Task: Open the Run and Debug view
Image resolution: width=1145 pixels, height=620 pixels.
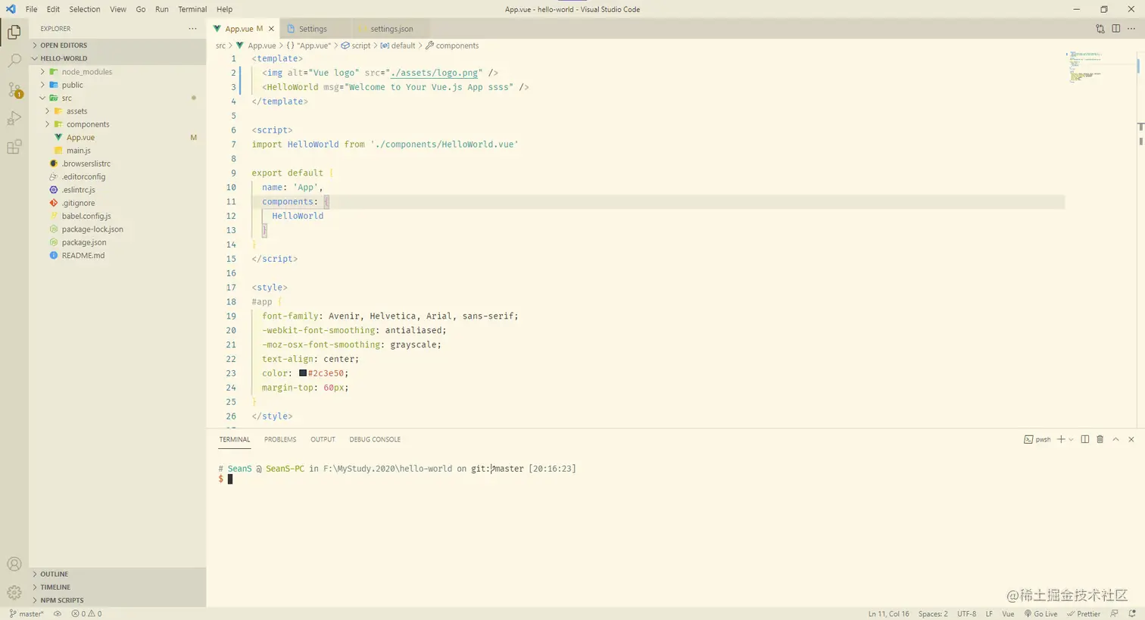Action: click(14, 118)
